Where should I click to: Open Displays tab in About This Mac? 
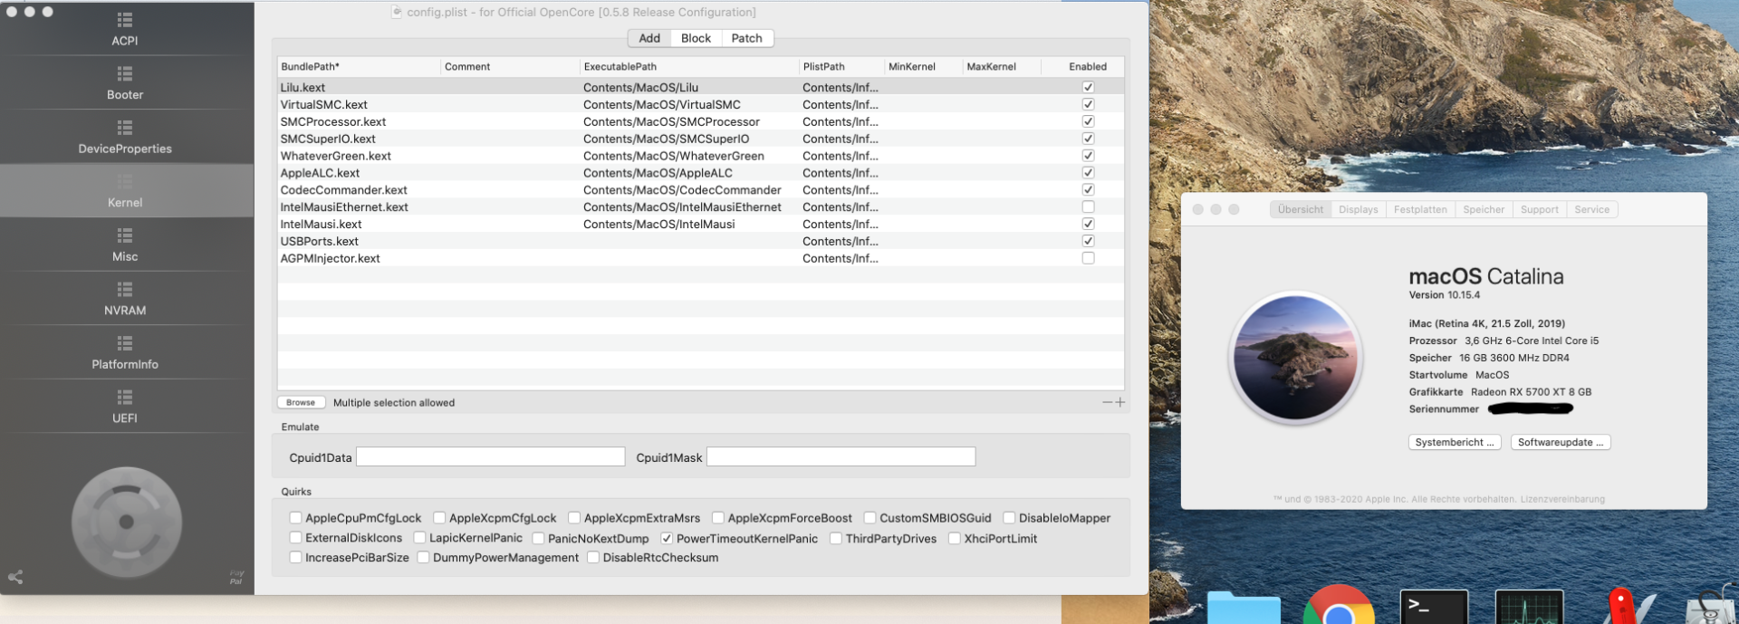(1358, 209)
